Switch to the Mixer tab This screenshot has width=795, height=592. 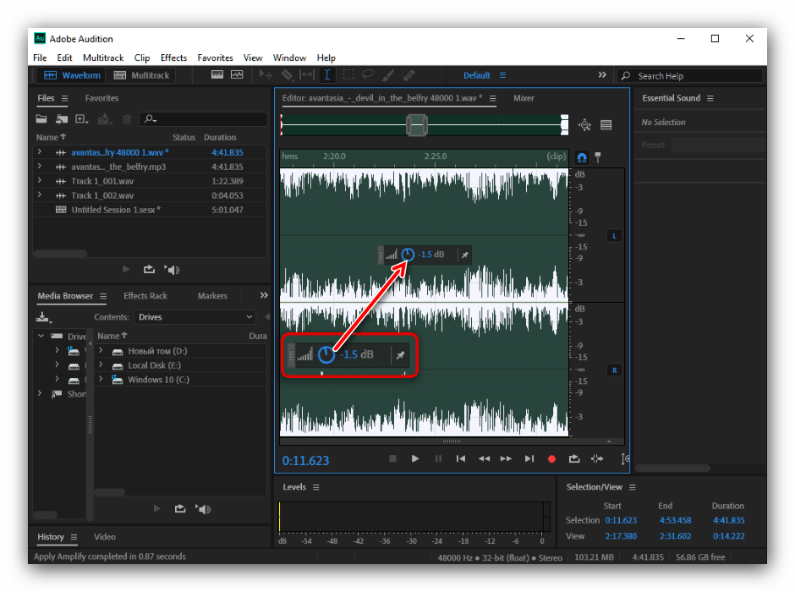(524, 98)
